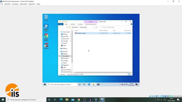This screenshot has height=102, width=182.
Task: Click the host taskbar search box
Action: (x=26, y=100)
